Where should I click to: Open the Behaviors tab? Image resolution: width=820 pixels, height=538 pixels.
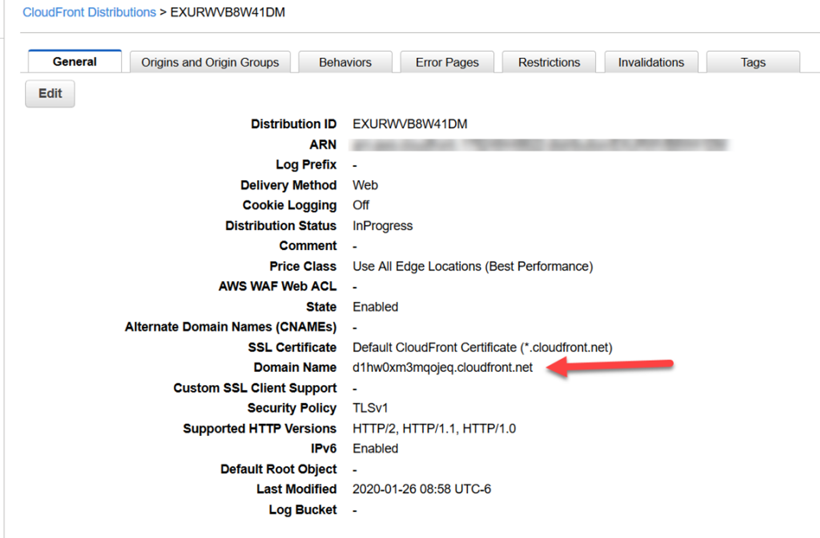(x=345, y=62)
